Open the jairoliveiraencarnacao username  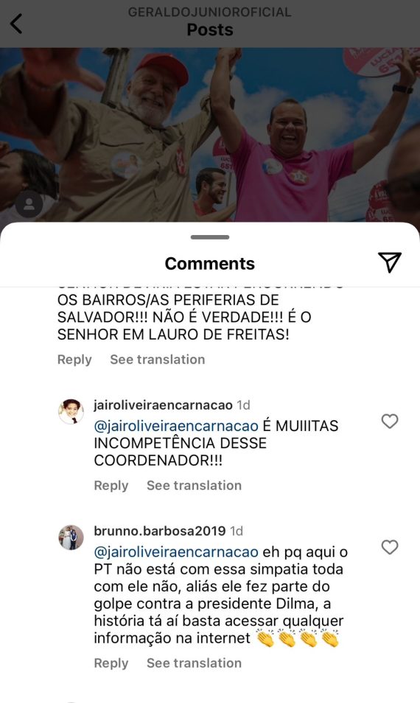(x=163, y=405)
